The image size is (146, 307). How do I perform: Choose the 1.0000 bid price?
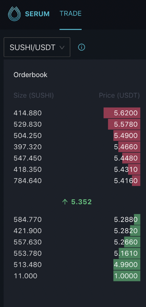click(x=126, y=276)
